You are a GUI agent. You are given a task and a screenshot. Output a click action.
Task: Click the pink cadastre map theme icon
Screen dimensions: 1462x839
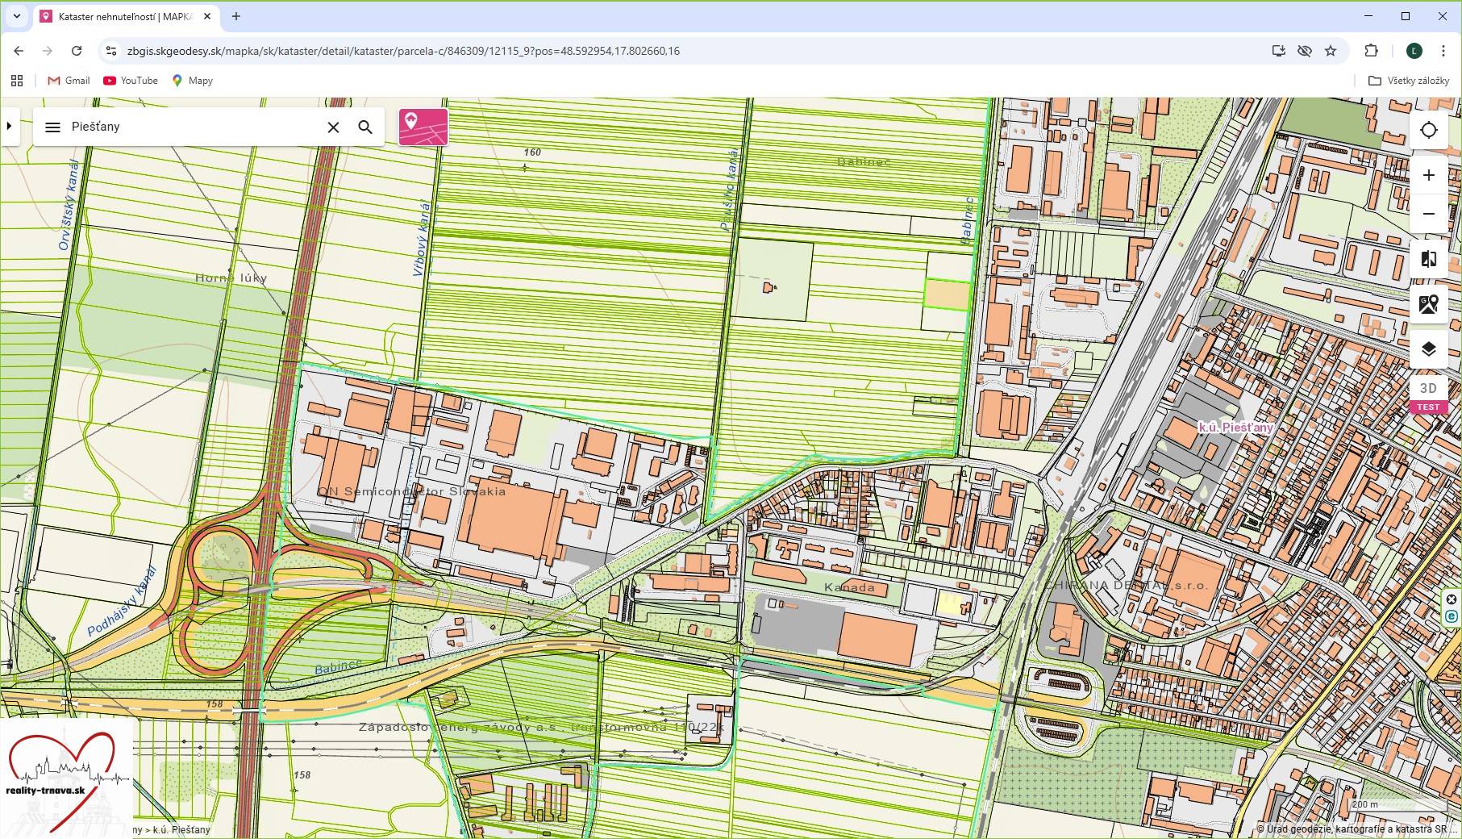pyautogui.click(x=423, y=127)
